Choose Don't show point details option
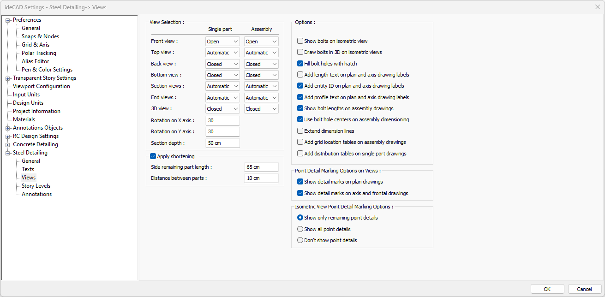Viewport: 605px width, 297px height. 300,240
